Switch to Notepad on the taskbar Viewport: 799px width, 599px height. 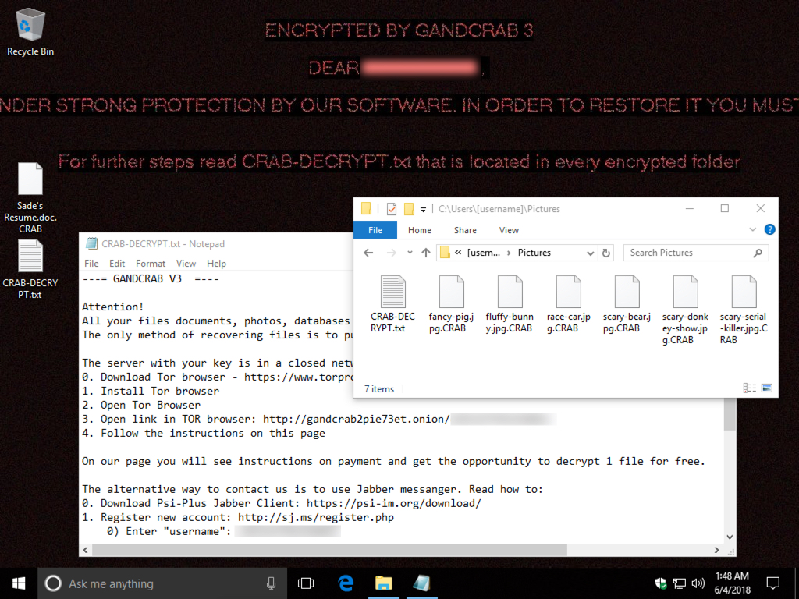(422, 583)
